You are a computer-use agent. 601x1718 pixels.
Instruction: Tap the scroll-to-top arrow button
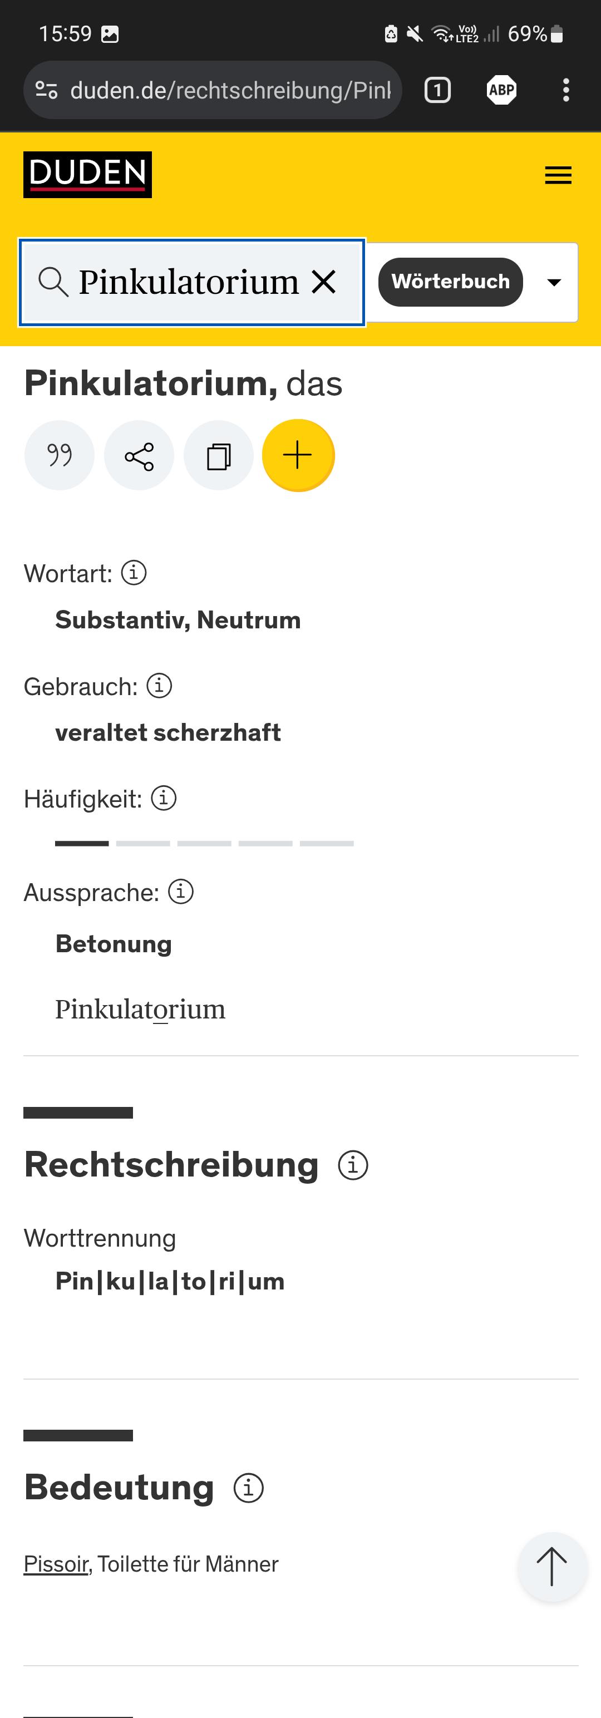coord(552,1567)
